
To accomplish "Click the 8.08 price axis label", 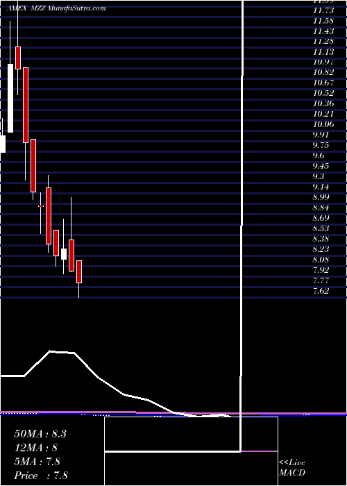I will click(x=321, y=260).
